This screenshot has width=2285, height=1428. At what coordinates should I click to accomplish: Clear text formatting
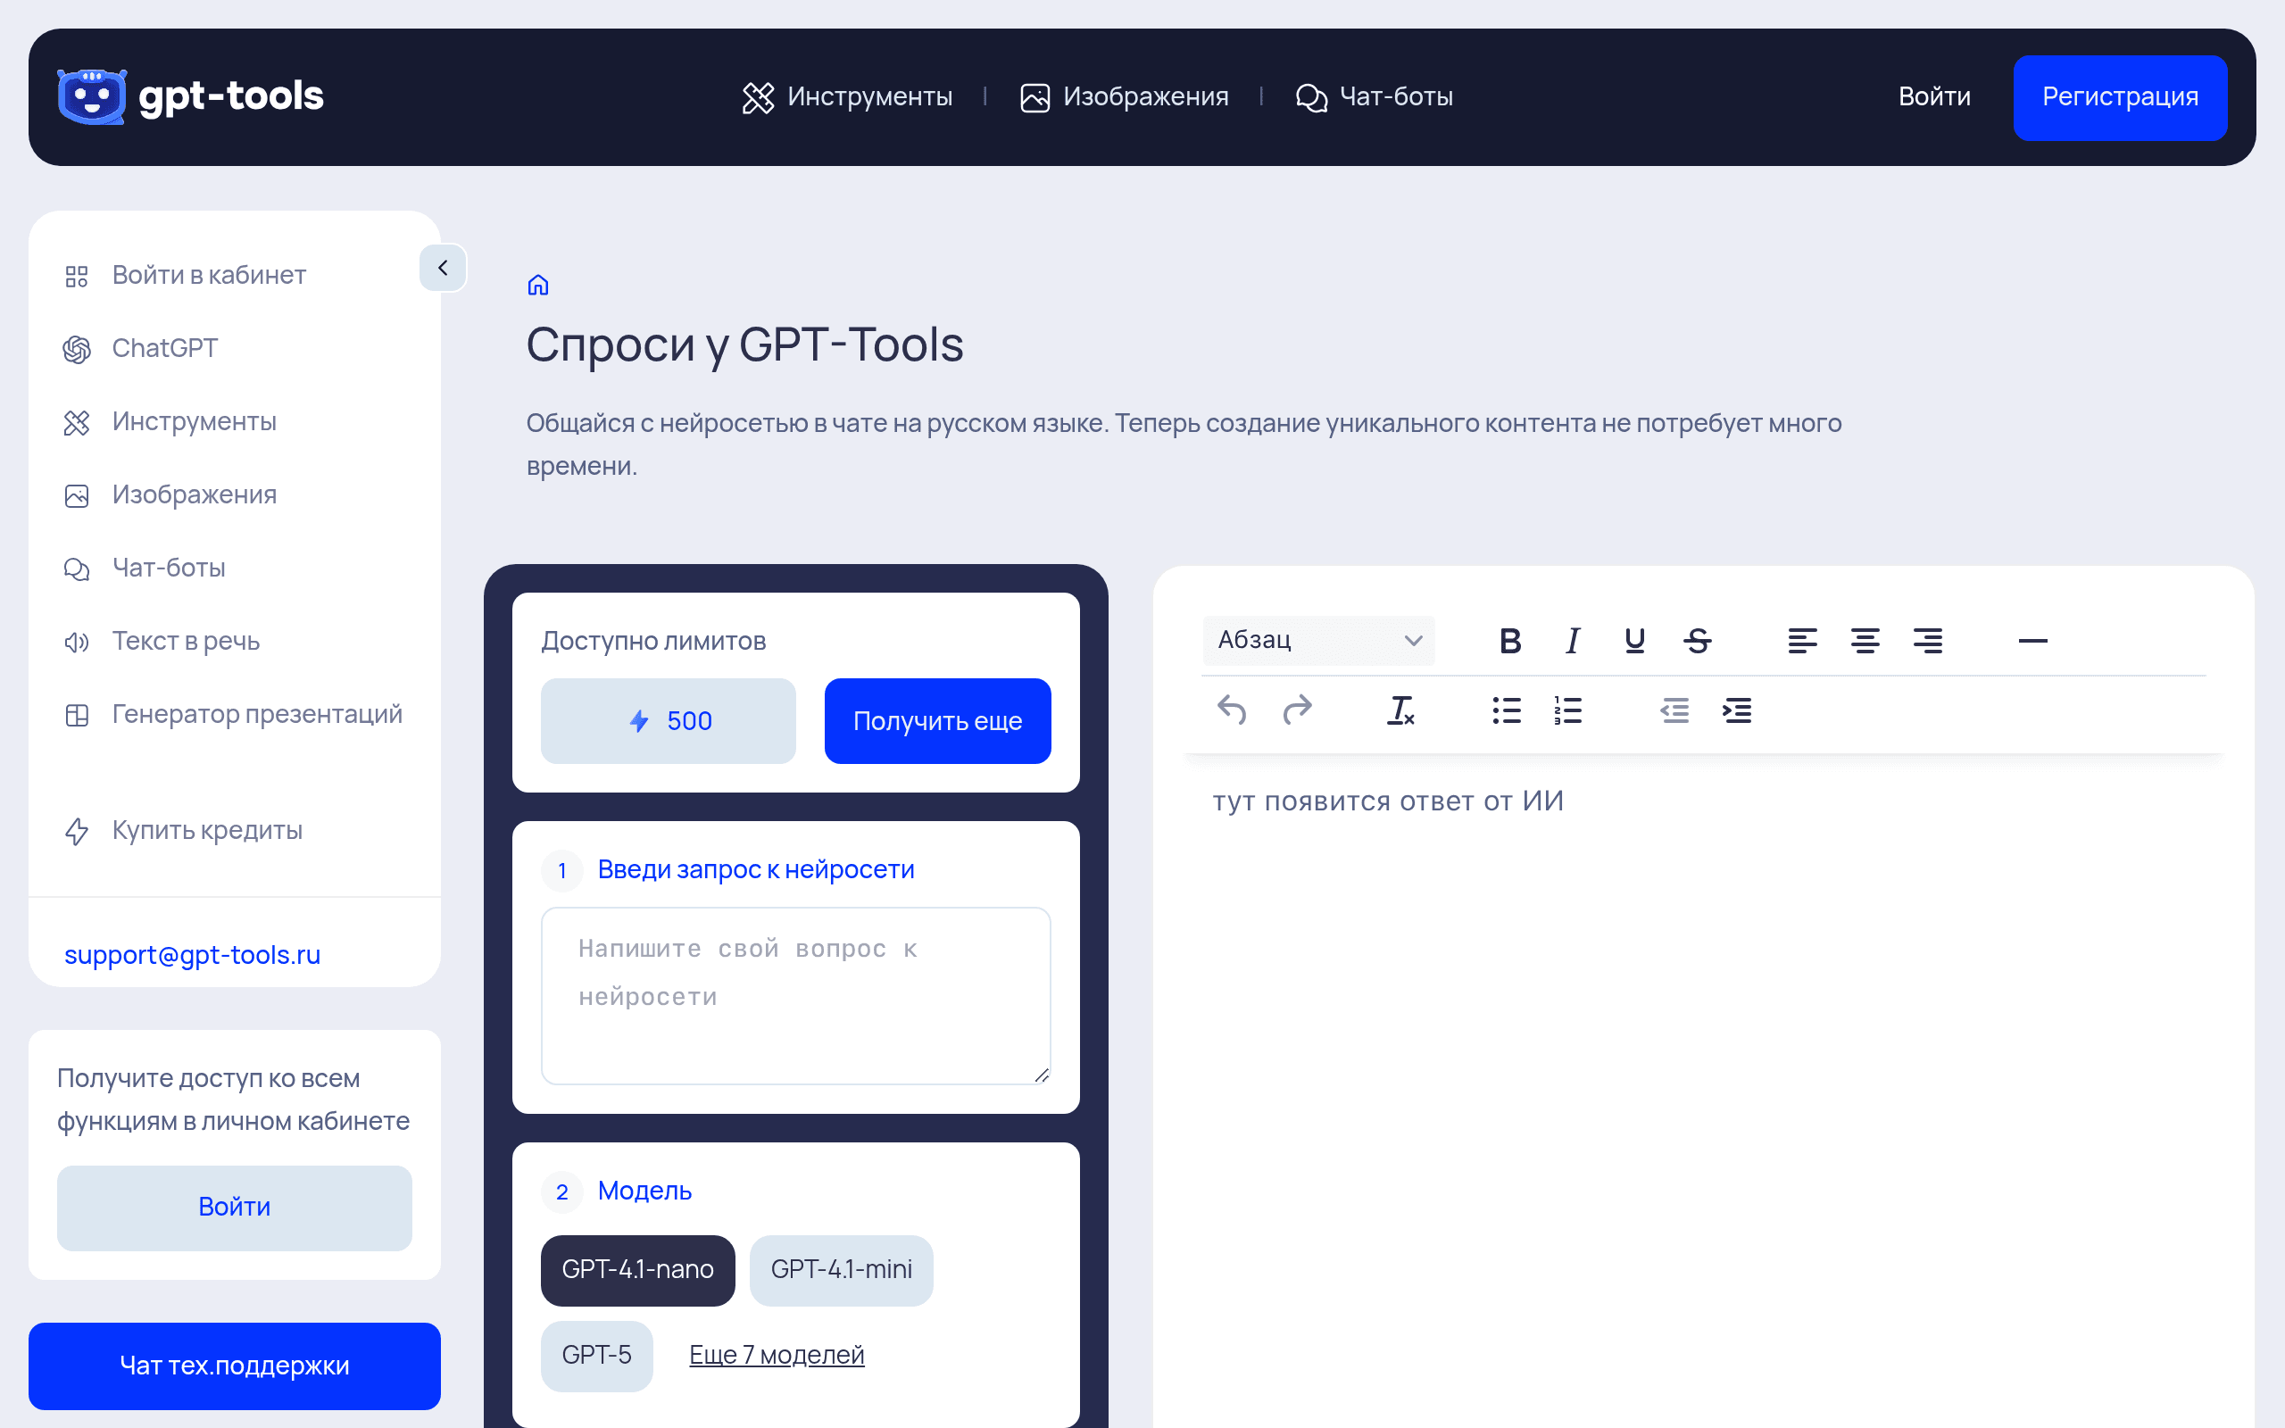(x=1400, y=710)
